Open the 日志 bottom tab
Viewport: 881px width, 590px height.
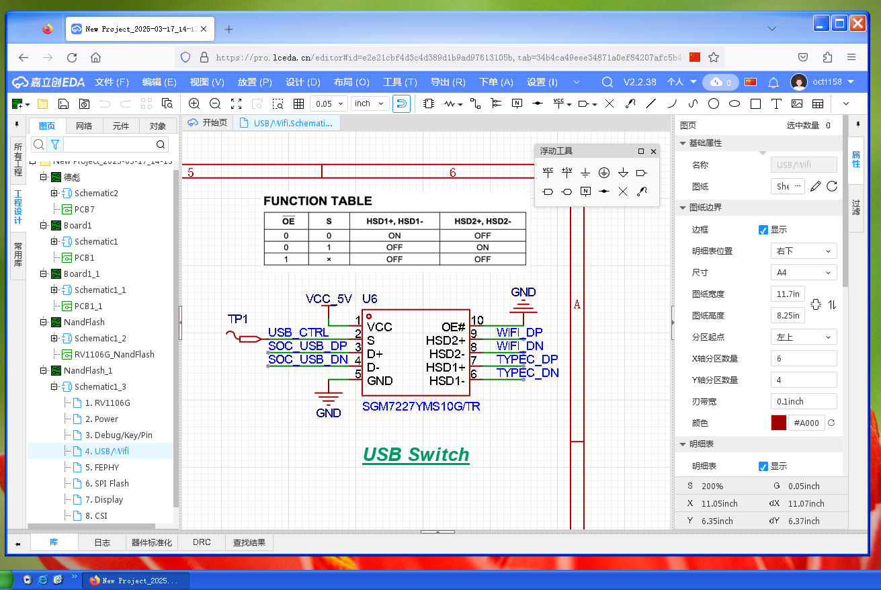(x=102, y=542)
